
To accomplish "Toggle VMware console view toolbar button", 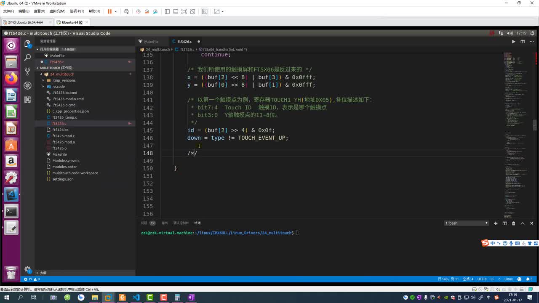I will pos(205,11).
